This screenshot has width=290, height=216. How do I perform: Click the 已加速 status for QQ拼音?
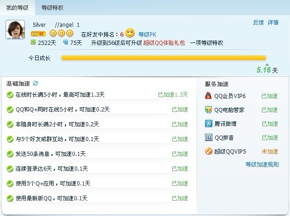270,138
